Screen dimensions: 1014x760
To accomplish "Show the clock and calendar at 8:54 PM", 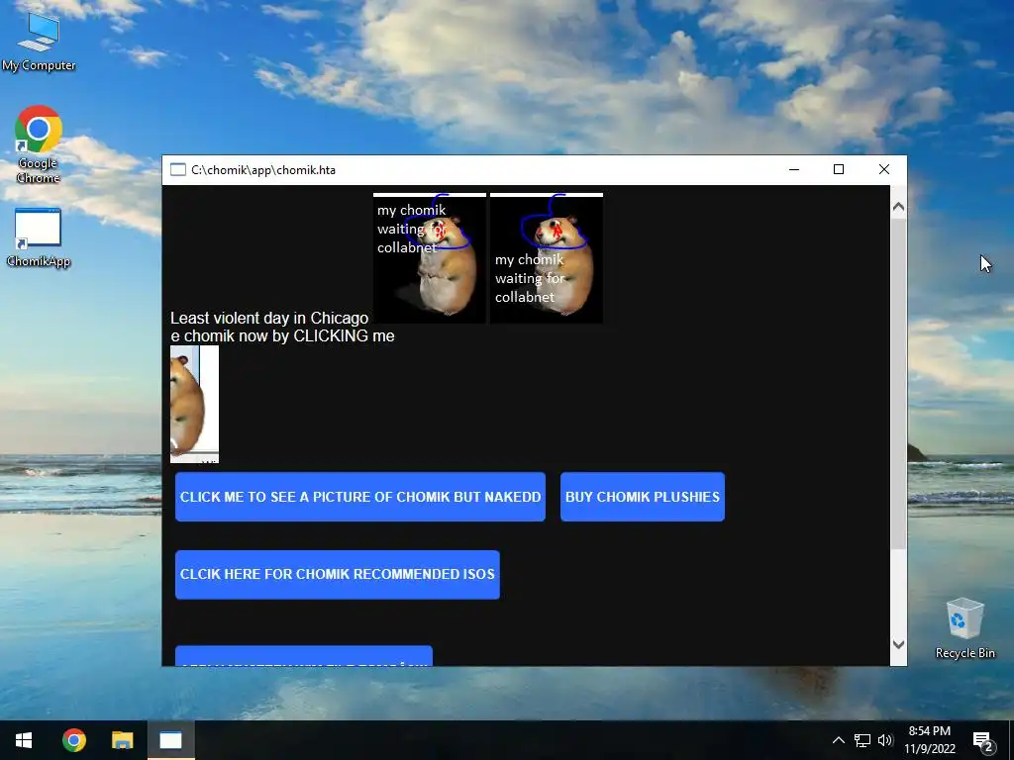I will click(x=929, y=740).
